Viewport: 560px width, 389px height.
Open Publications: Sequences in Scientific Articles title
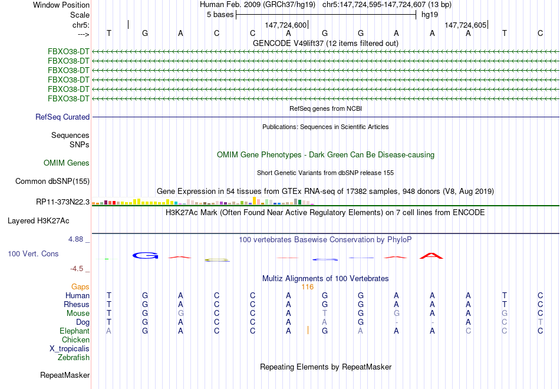(325, 127)
